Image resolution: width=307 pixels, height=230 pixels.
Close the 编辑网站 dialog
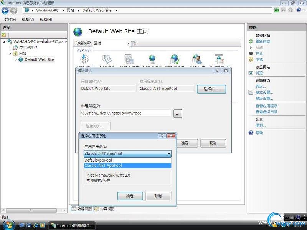tap(226, 71)
